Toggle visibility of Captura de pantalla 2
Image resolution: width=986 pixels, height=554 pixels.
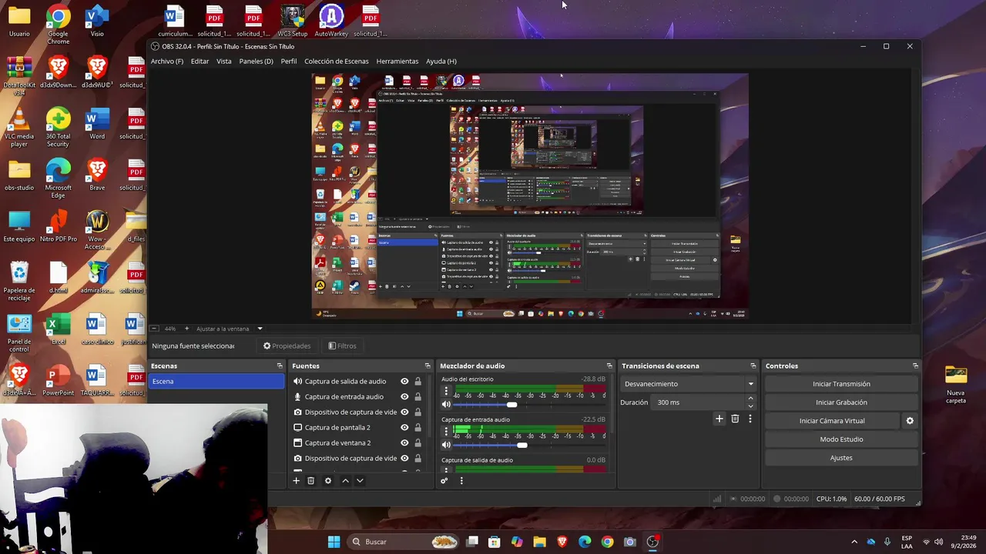point(404,428)
